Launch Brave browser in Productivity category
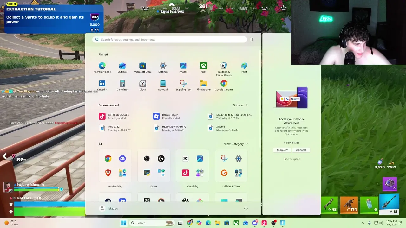 tap(108, 173)
